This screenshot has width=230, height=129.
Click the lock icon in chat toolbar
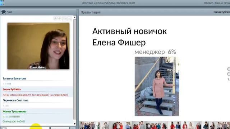click(55, 19)
